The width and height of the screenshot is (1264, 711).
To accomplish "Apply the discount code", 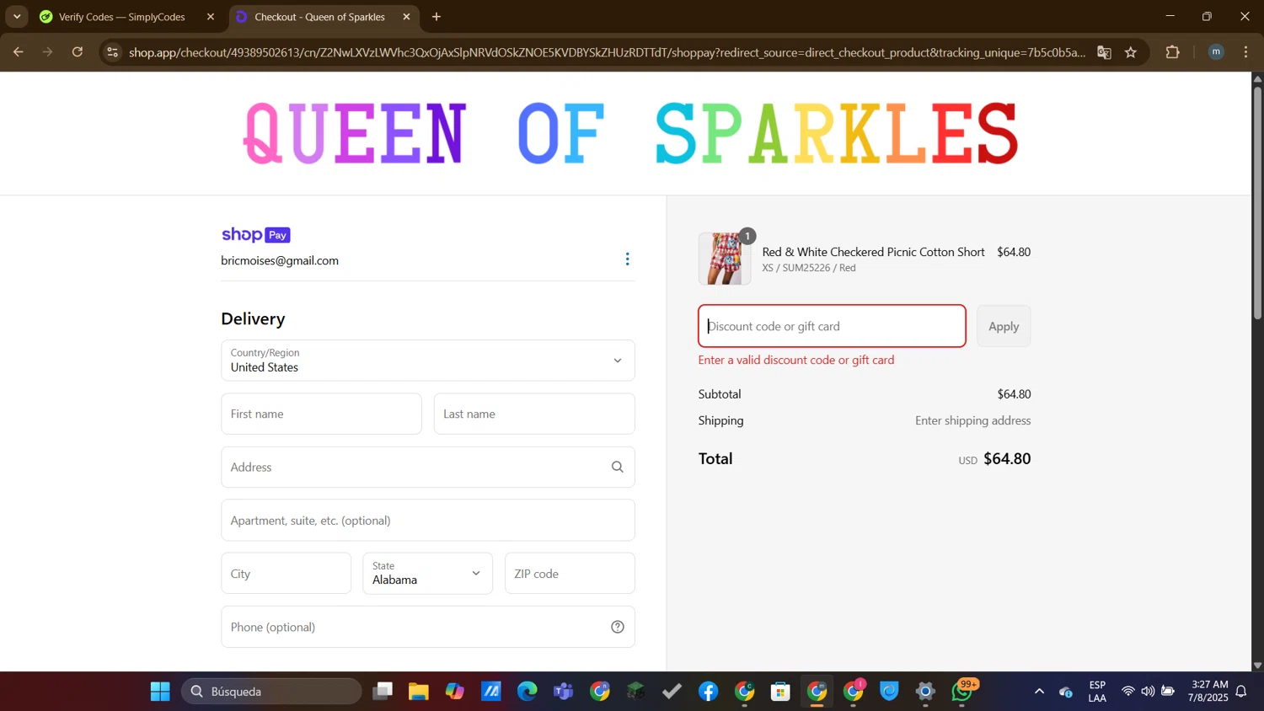I will pyautogui.click(x=1004, y=326).
